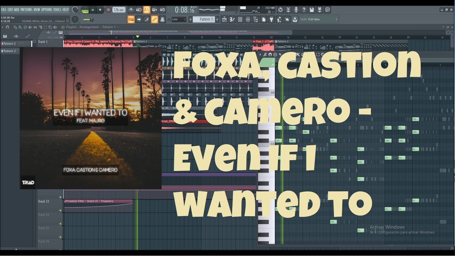This screenshot has width=455, height=256.
Task: Open the Mixer view icon
Action: (x=248, y=20)
